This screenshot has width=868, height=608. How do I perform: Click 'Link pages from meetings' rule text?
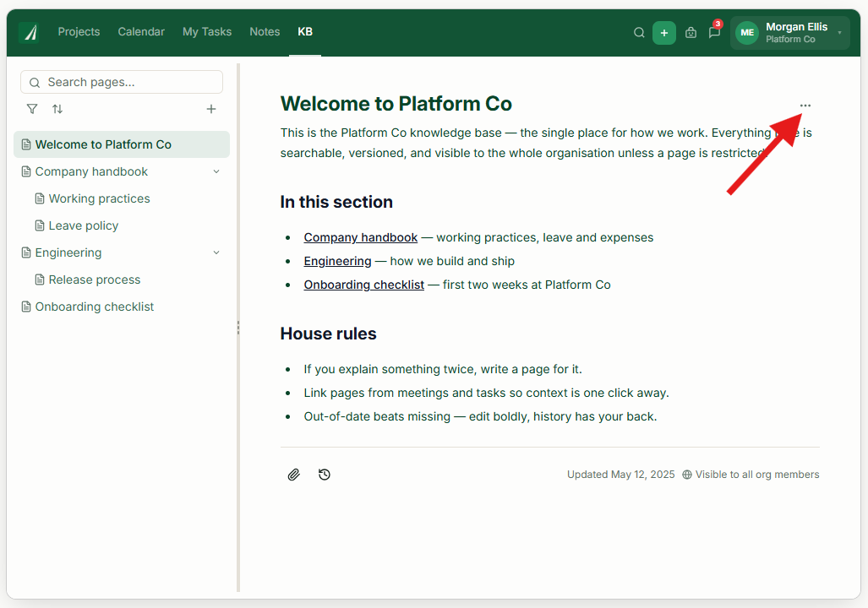pyautogui.click(x=486, y=393)
